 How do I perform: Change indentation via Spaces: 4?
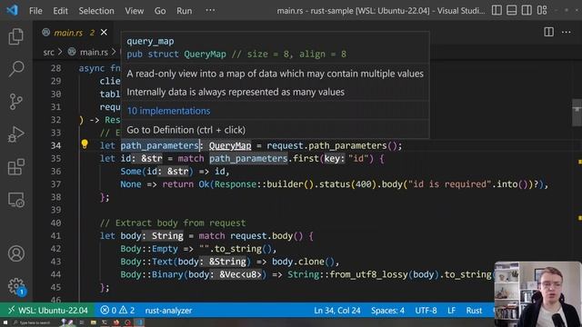(x=387, y=311)
